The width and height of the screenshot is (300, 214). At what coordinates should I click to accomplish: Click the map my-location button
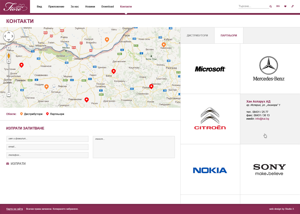tap(9, 48)
